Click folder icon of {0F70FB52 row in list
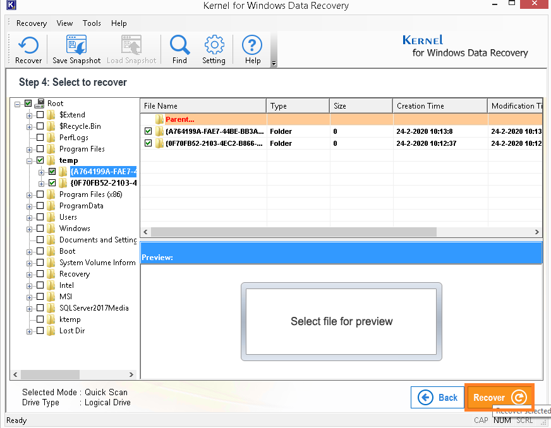Screen dimensions: 551x428 [x=159, y=143]
